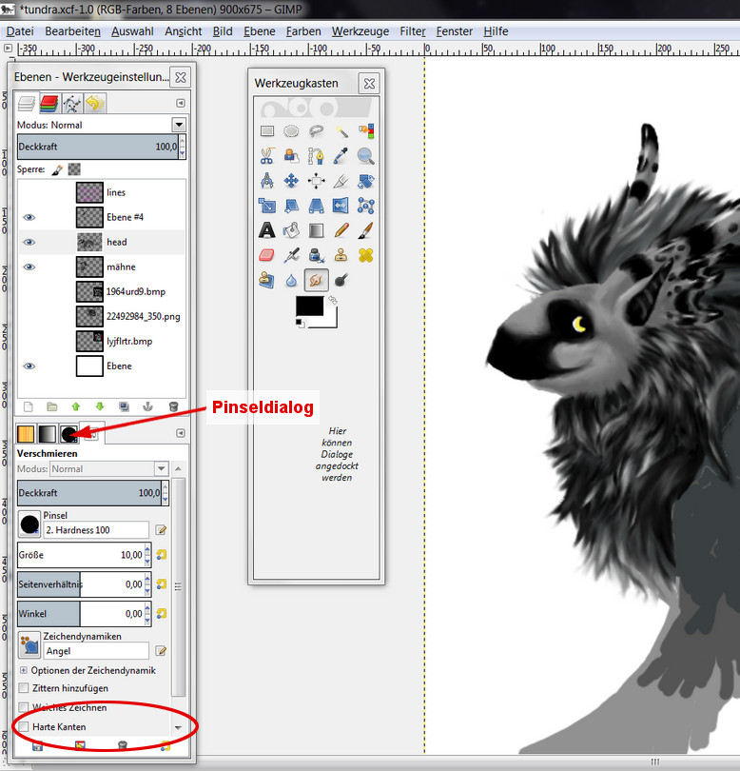Open the layer Modus dropdown

point(179,125)
